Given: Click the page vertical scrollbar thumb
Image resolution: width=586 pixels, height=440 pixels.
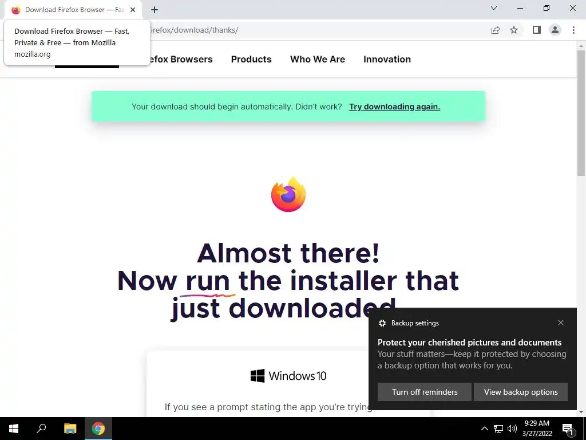Looking at the screenshot, I should (x=581, y=112).
